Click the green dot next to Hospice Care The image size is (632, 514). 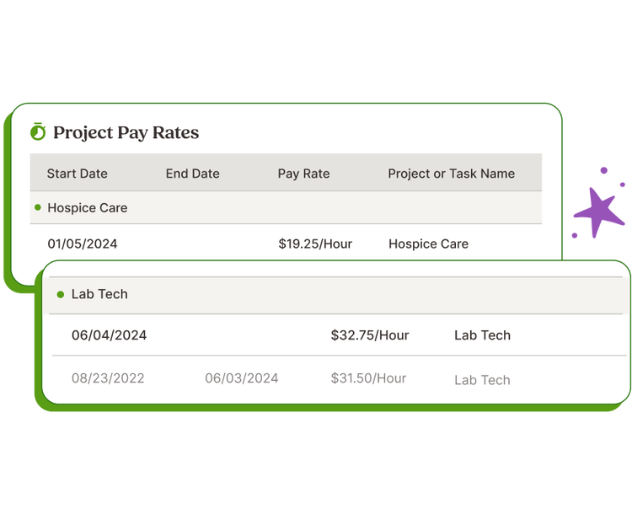(x=37, y=207)
